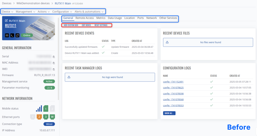The height and width of the screenshot is (136, 257).
Task: Launch the remote CLI terminal icon
Action: click(x=12, y=35)
